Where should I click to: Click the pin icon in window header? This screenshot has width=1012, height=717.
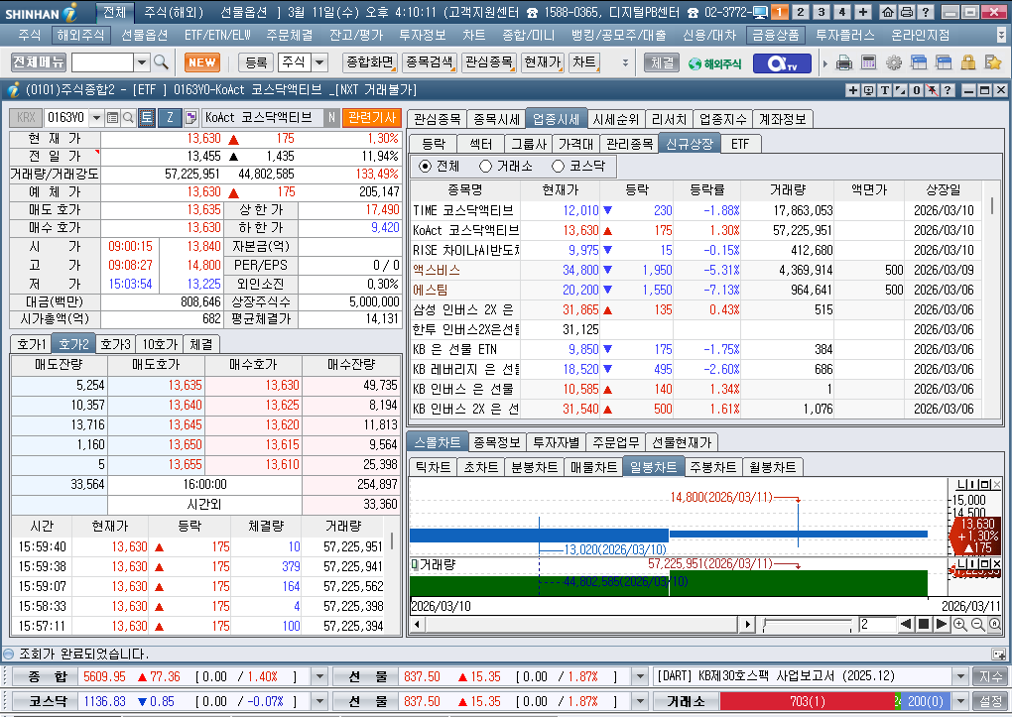point(932,90)
